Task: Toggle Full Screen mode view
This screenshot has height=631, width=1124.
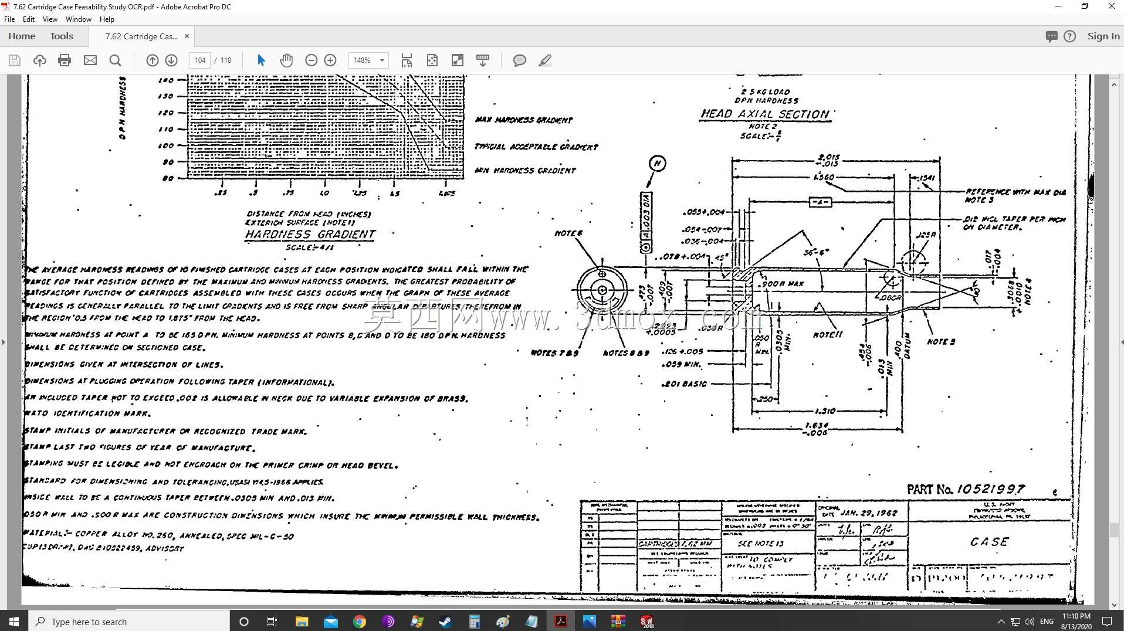Action: (x=458, y=60)
